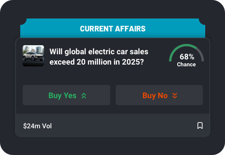This screenshot has height=155, width=225.
Task: Click the orange double down-chevron icon
Action: (175, 96)
